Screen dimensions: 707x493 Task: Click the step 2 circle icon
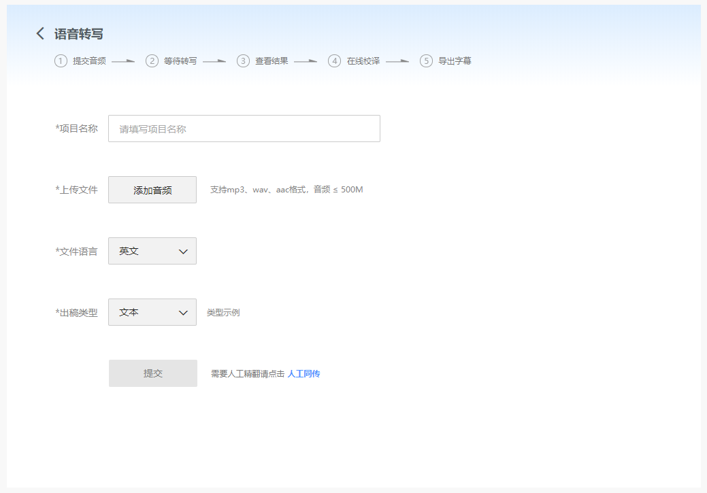point(152,61)
